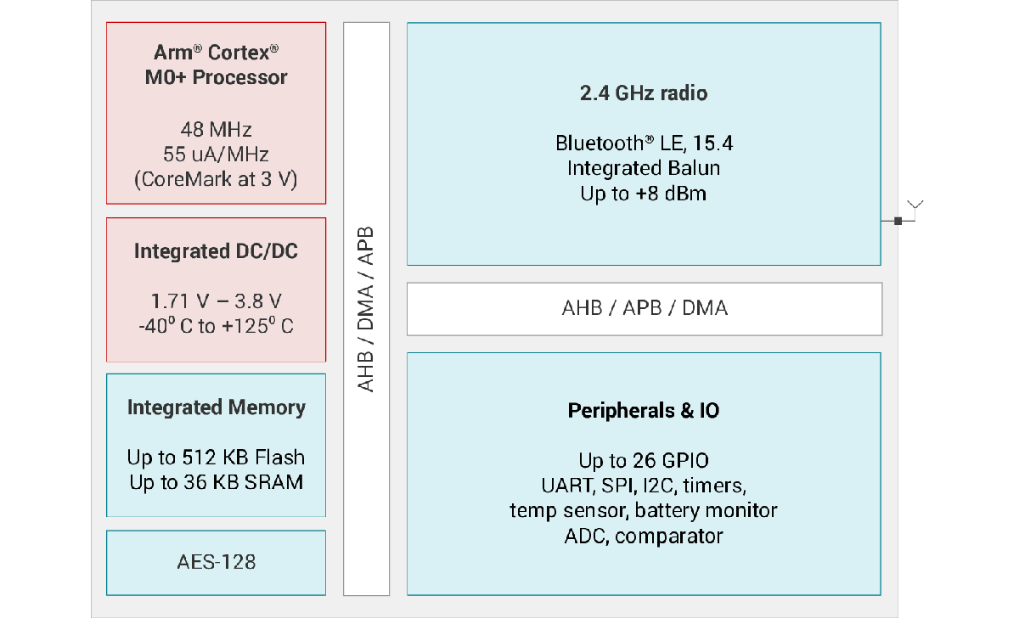Click the vertical AHB / DMA / APB bus
The height and width of the screenshot is (618, 1019).
pyautogui.click(x=366, y=309)
